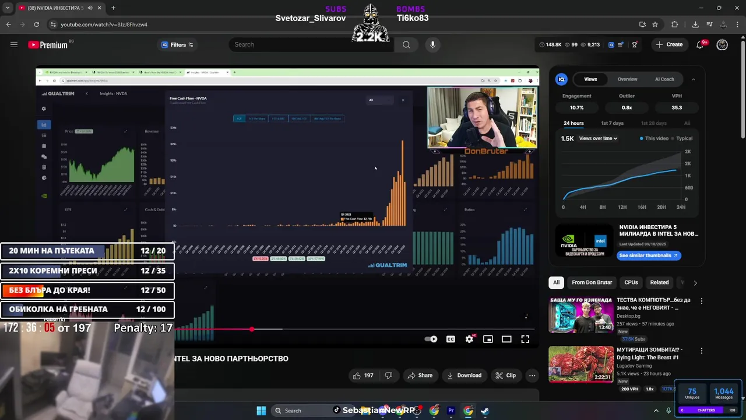Open the Views over time dropdown
The image size is (746, 420).
pyautogui.click(x=598, y=138)
